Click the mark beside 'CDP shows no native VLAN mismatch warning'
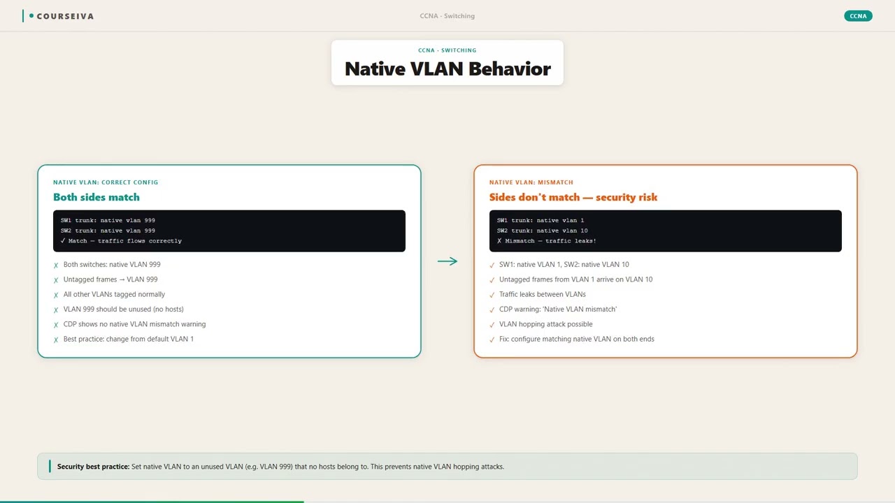This screenshot has height=503, width=895. pyautogui.click(x=56, y=325)
